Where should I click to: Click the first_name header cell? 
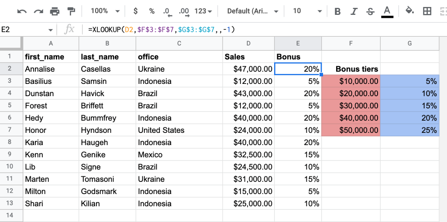pyautogui.click(x=51, y=57)
